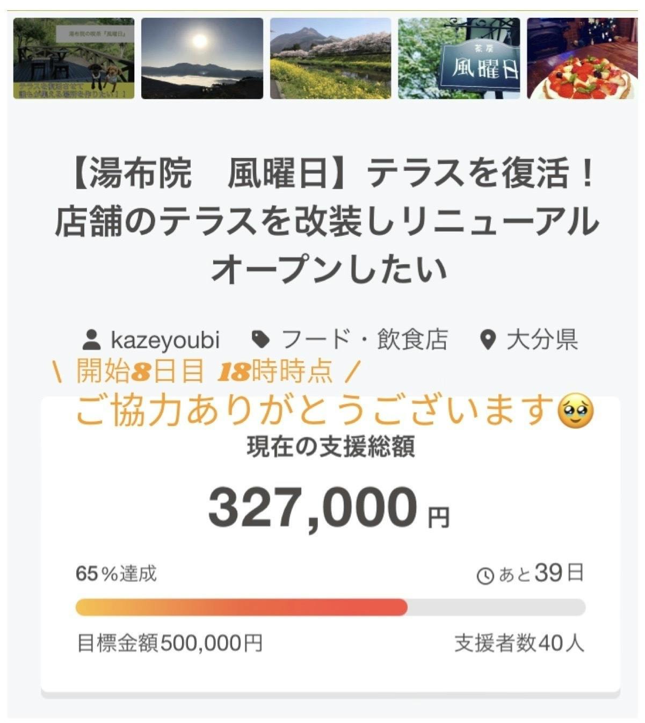Click the orange funding progress bar

coord(242,607)
